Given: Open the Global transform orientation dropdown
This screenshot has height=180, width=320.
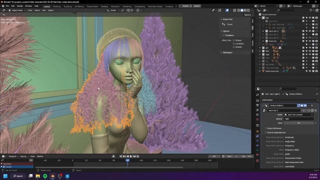Looking at the screenshot, I should pyautogui.click(x=113, y=10).
